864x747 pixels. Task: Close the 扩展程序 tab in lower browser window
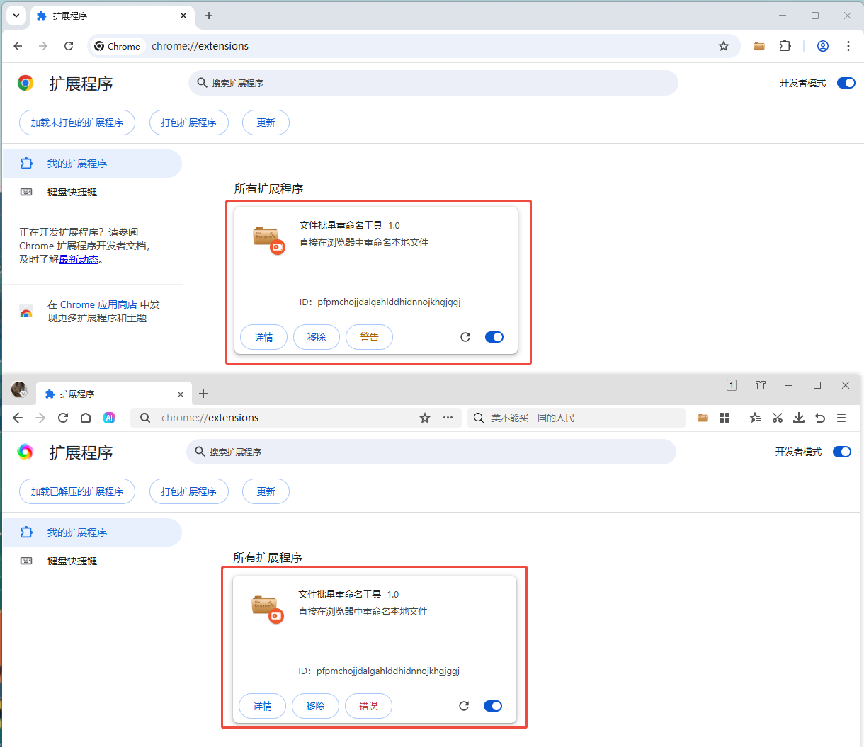181,394
